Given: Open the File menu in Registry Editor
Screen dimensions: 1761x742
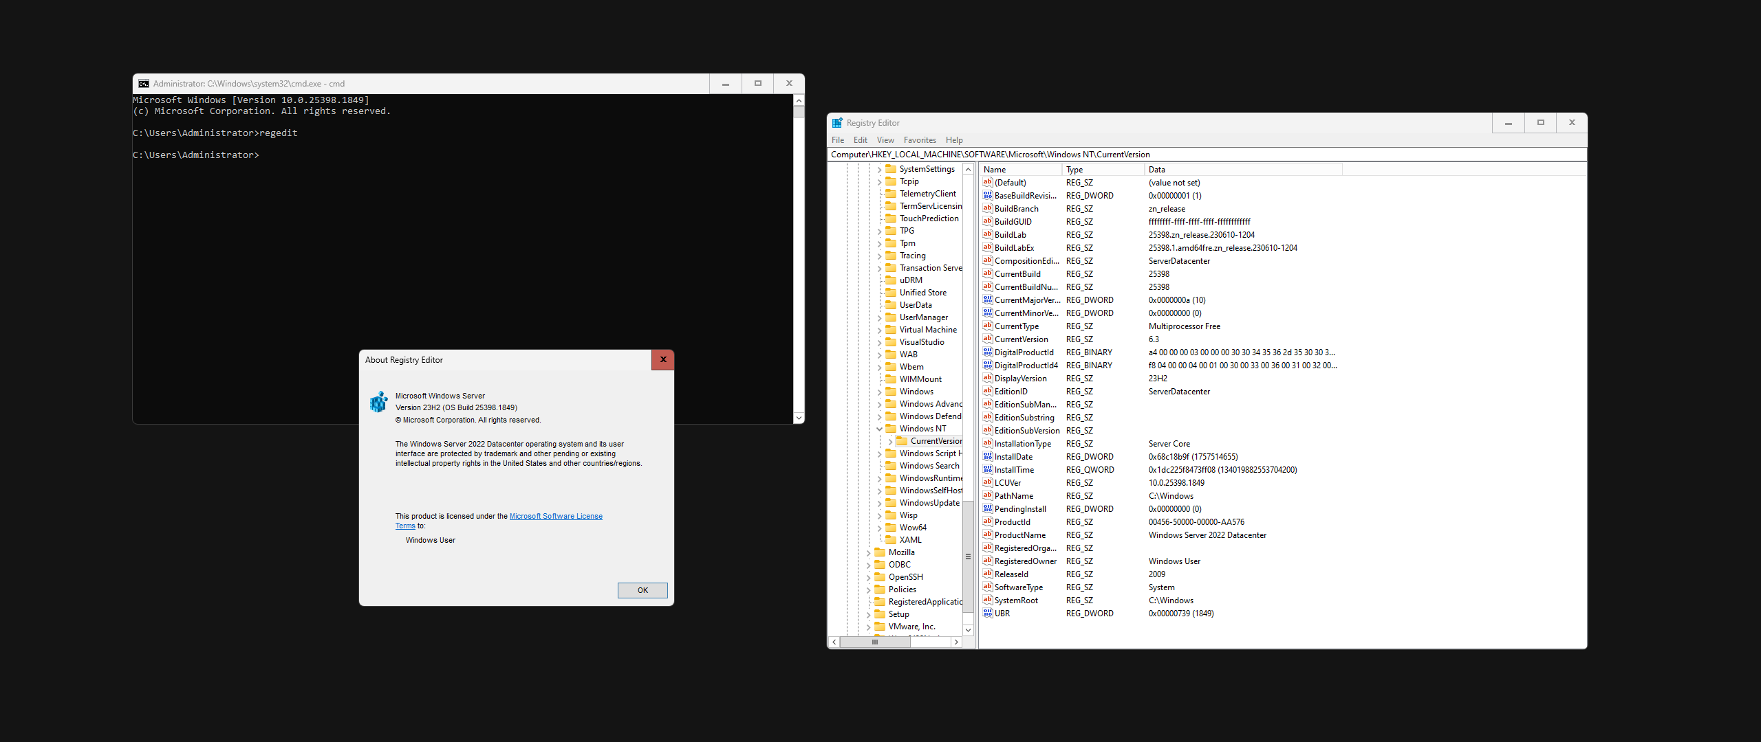Looking at the screenshot, I should 838,140.
